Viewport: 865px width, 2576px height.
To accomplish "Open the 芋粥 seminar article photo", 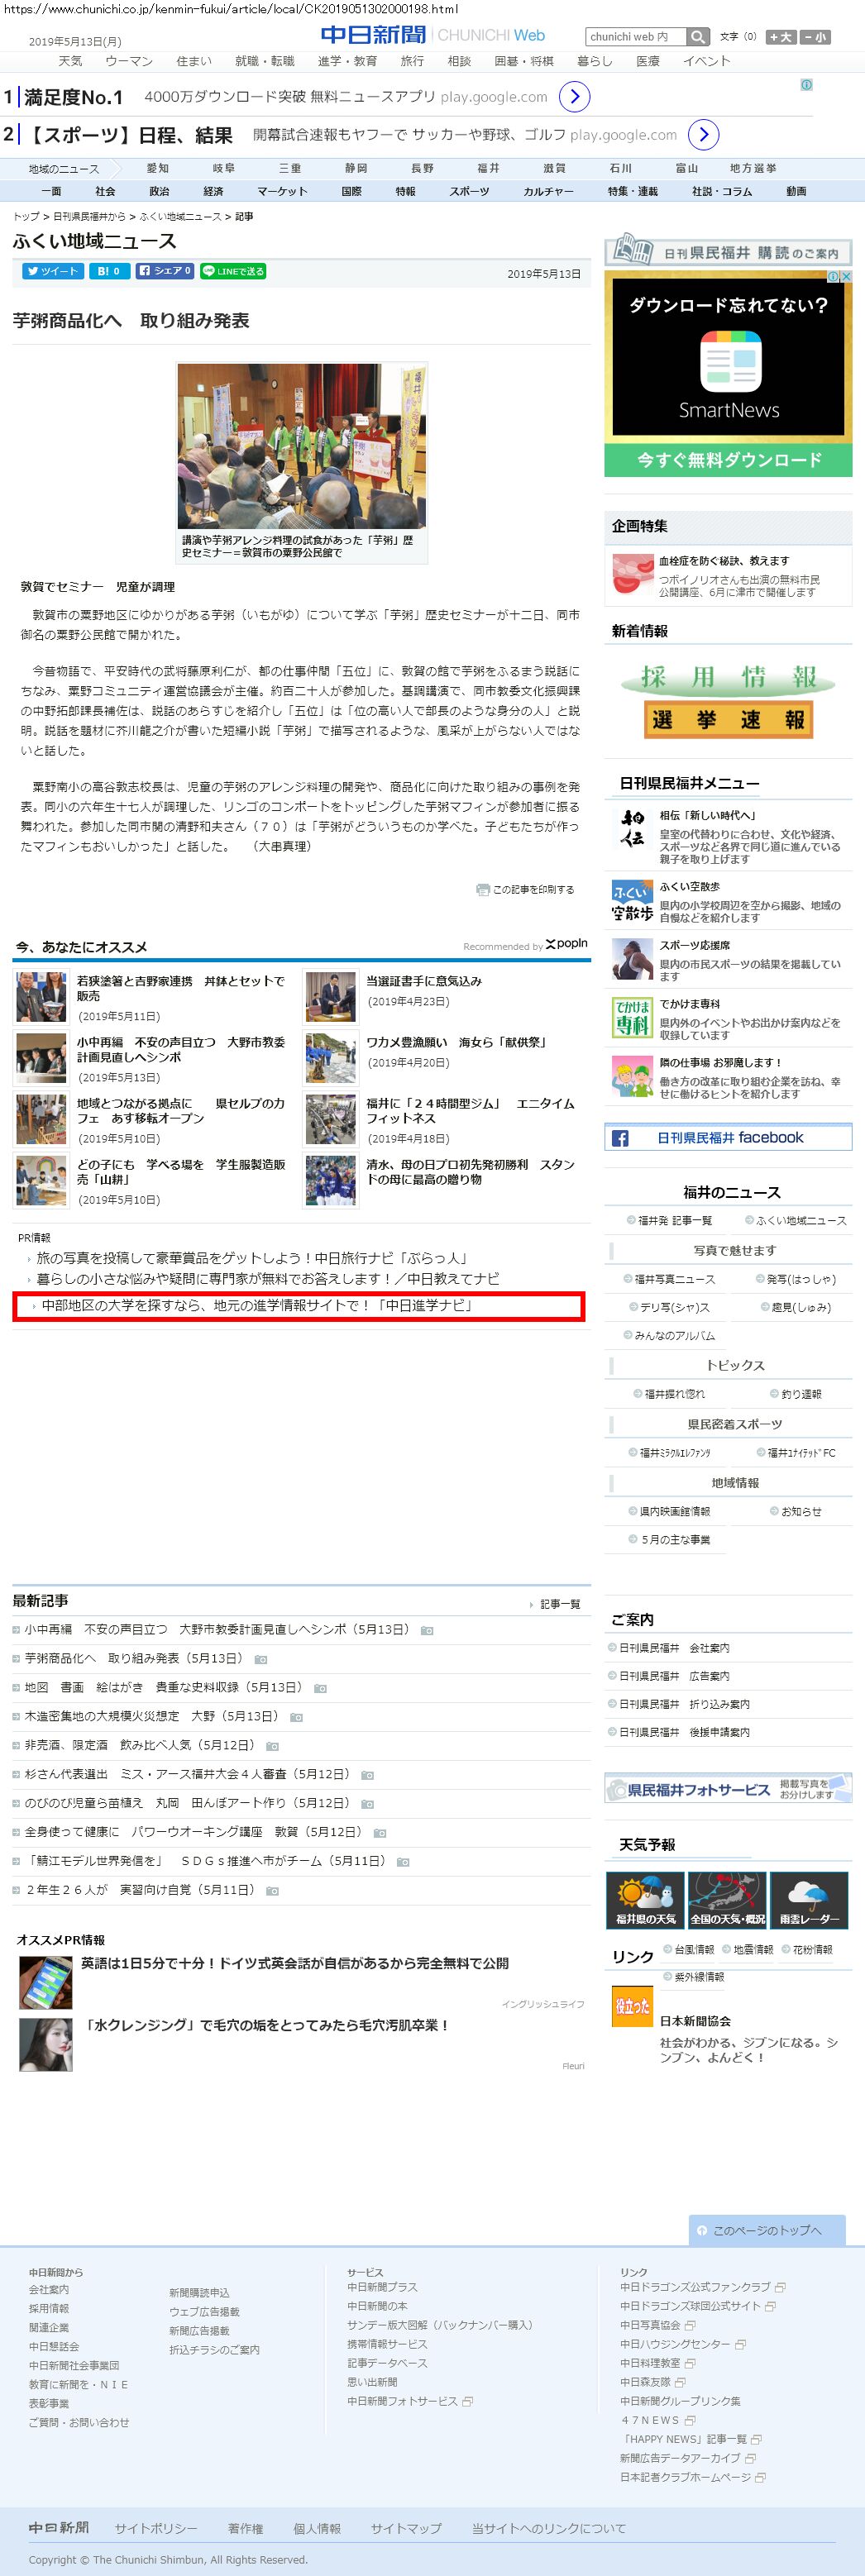I will [x=302, y=446].
